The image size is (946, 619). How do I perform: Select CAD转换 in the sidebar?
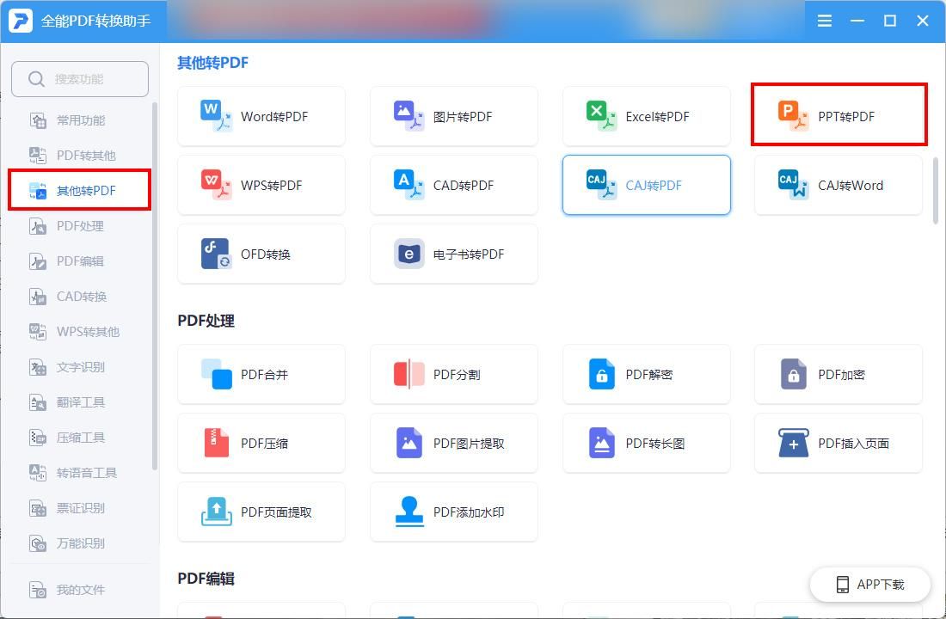(80, 297)
